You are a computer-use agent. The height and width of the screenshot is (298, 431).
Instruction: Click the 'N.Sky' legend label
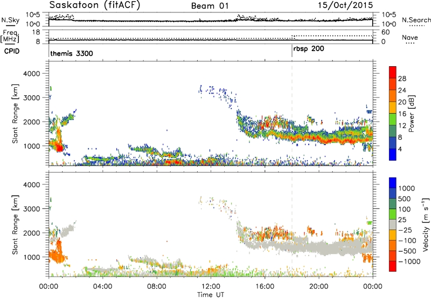(10, 20)
